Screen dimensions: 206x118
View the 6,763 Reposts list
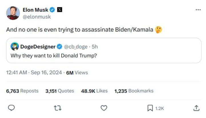[x=22, y=91]
